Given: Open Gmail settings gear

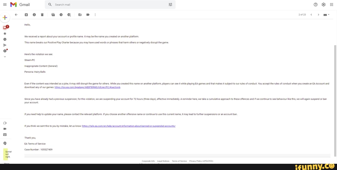Looking at the screenshot, I should [x=324, y=4].
